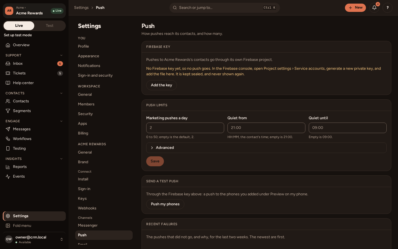The height and width of the screenshot is (249, 398).
Task: Switch to Test mode
Action: coord(50,26)
